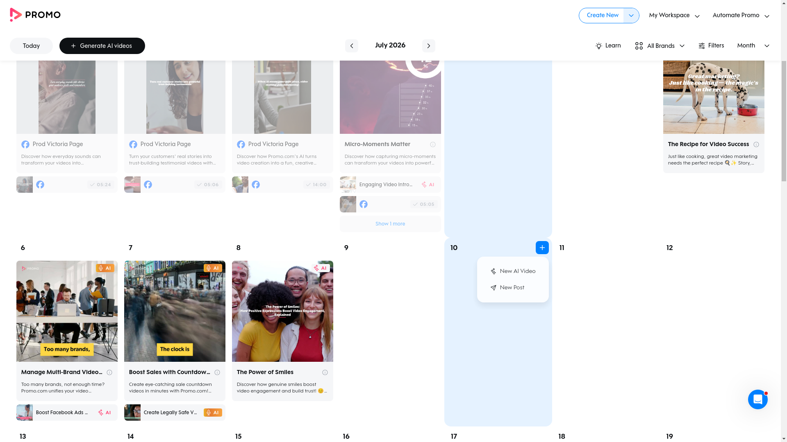Open the My Workspace dropdown

point(674,16)
